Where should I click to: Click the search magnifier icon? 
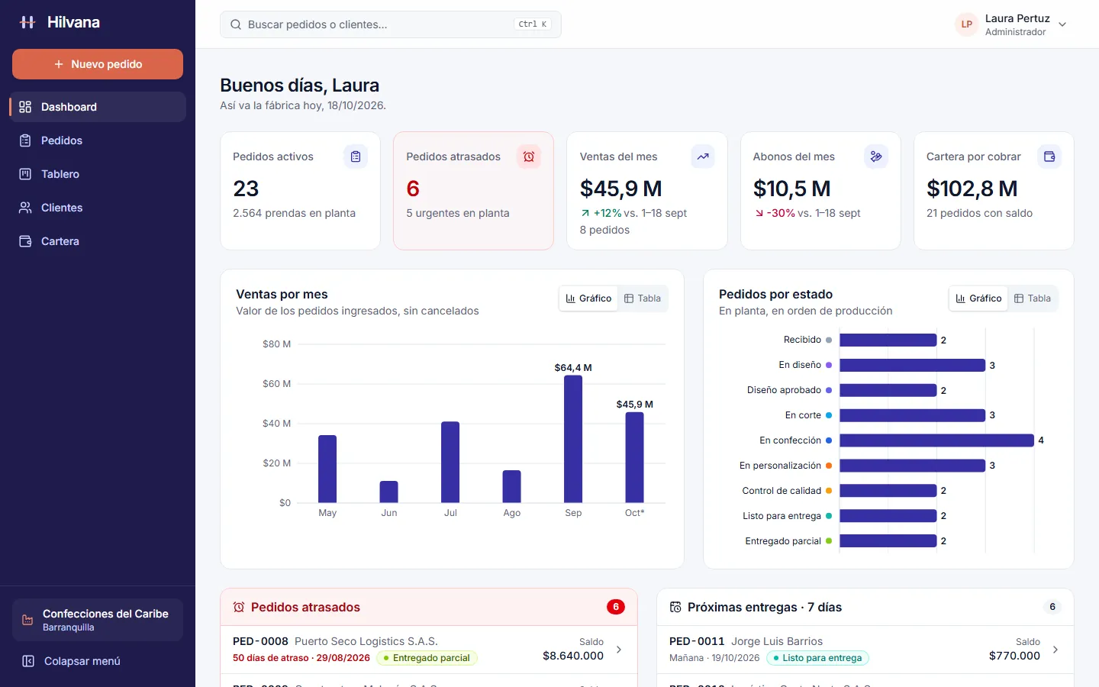236,24
